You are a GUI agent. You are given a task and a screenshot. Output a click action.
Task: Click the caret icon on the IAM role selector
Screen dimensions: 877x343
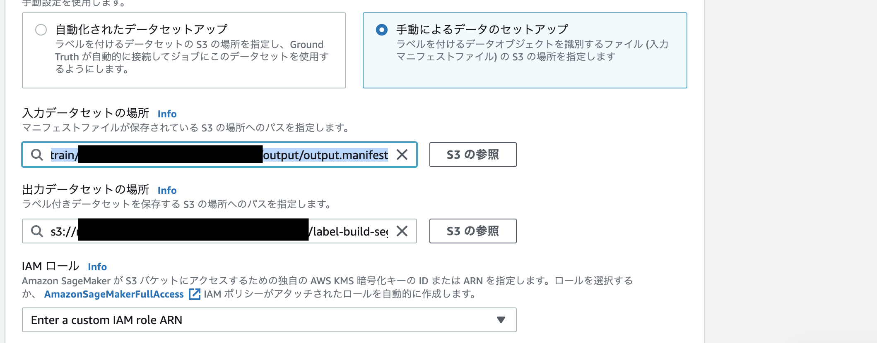502,319
